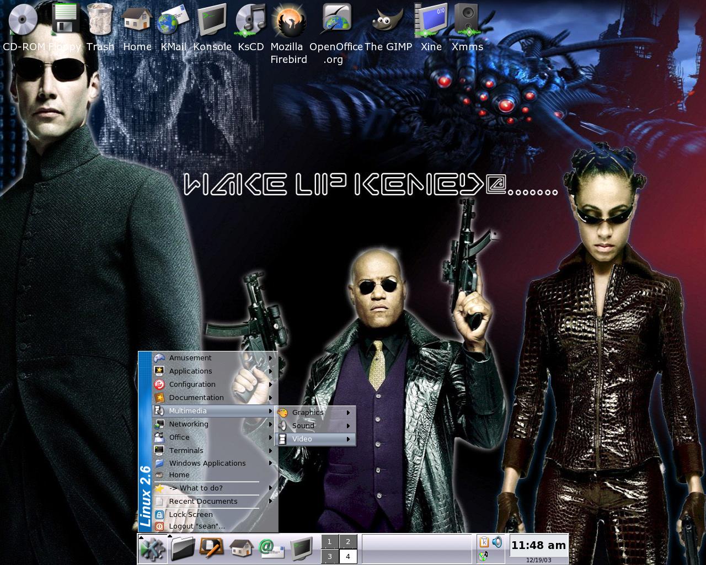
Task: Open the Graphics submenu
Action: pos(315,413)
